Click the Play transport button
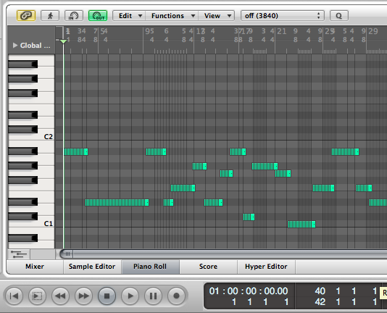Viewport: 387px width, 313px height. 130,296
